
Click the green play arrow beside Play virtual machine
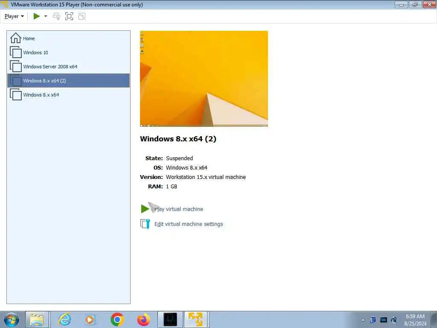145,208
